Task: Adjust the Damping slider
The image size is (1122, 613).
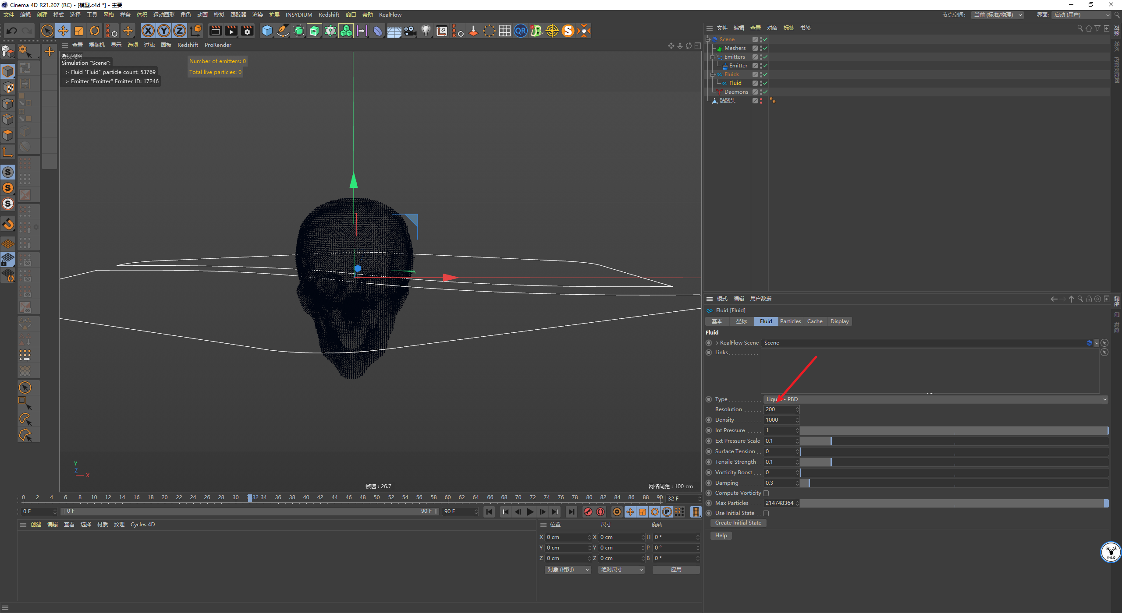Action: pyautogui.click(x=954, y=483)
